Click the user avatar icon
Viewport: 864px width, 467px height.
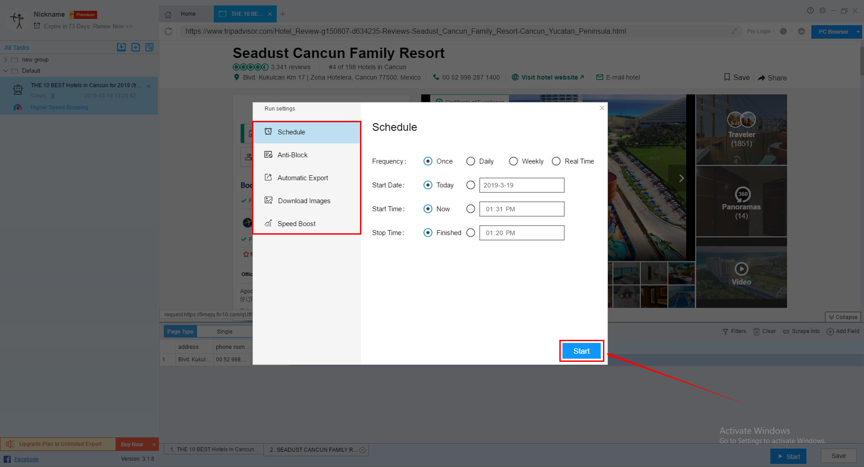click(18, 20)
